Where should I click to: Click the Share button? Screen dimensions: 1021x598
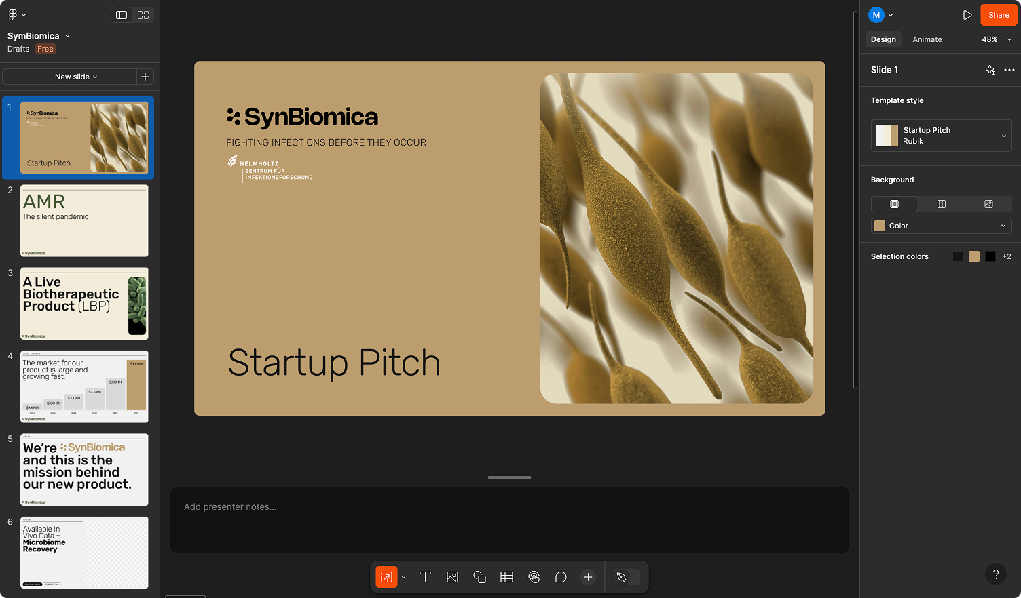(999, 15)
